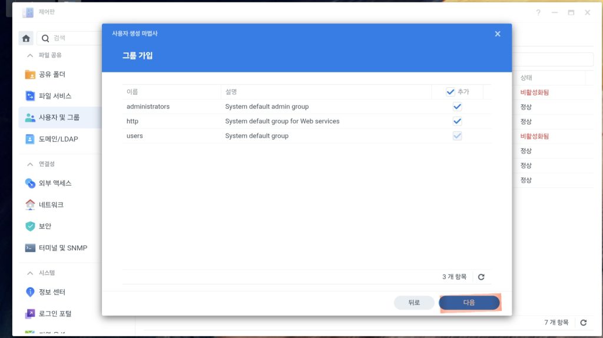Image resolution: width=603 pixels, height=338 pixels.
Task: Uncheck the http group checkbox
Action: (x=457, y=121)
